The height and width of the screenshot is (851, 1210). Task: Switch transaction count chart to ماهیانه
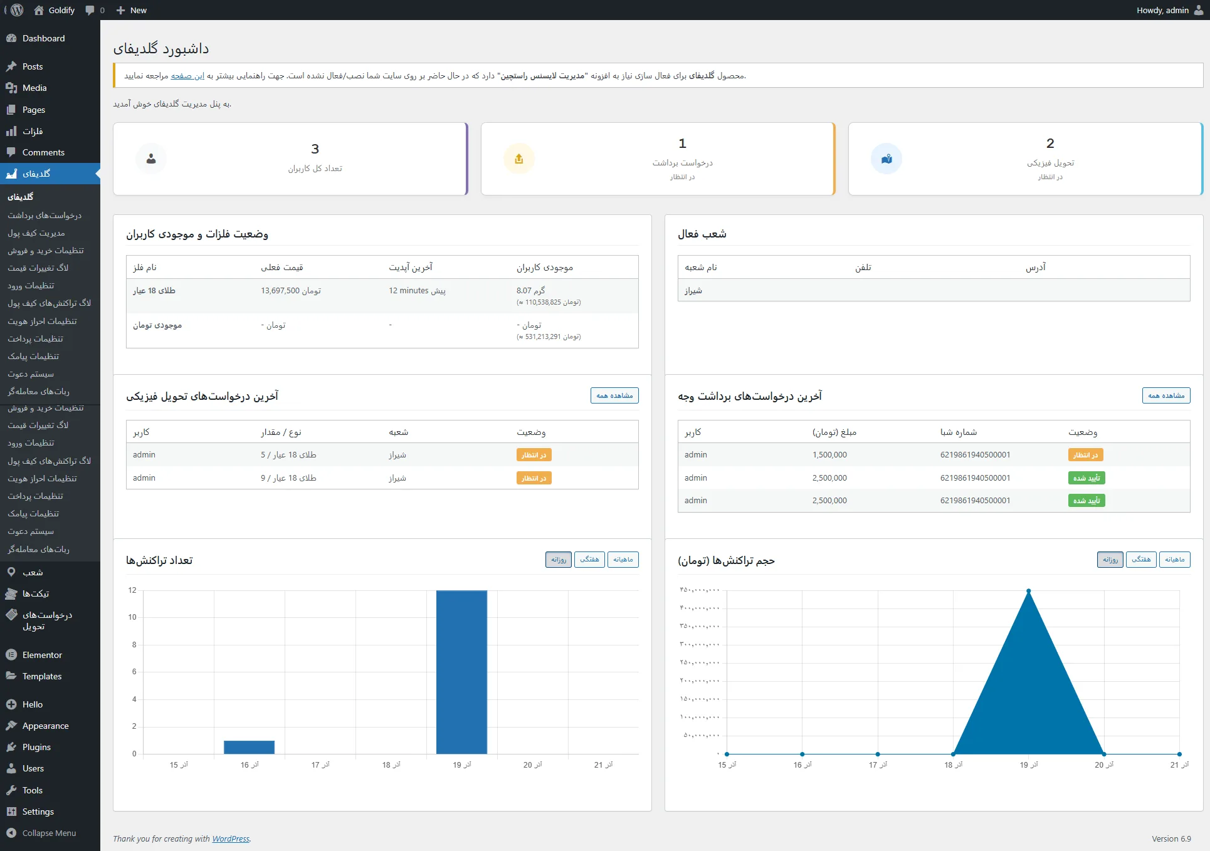click(623, 560)
